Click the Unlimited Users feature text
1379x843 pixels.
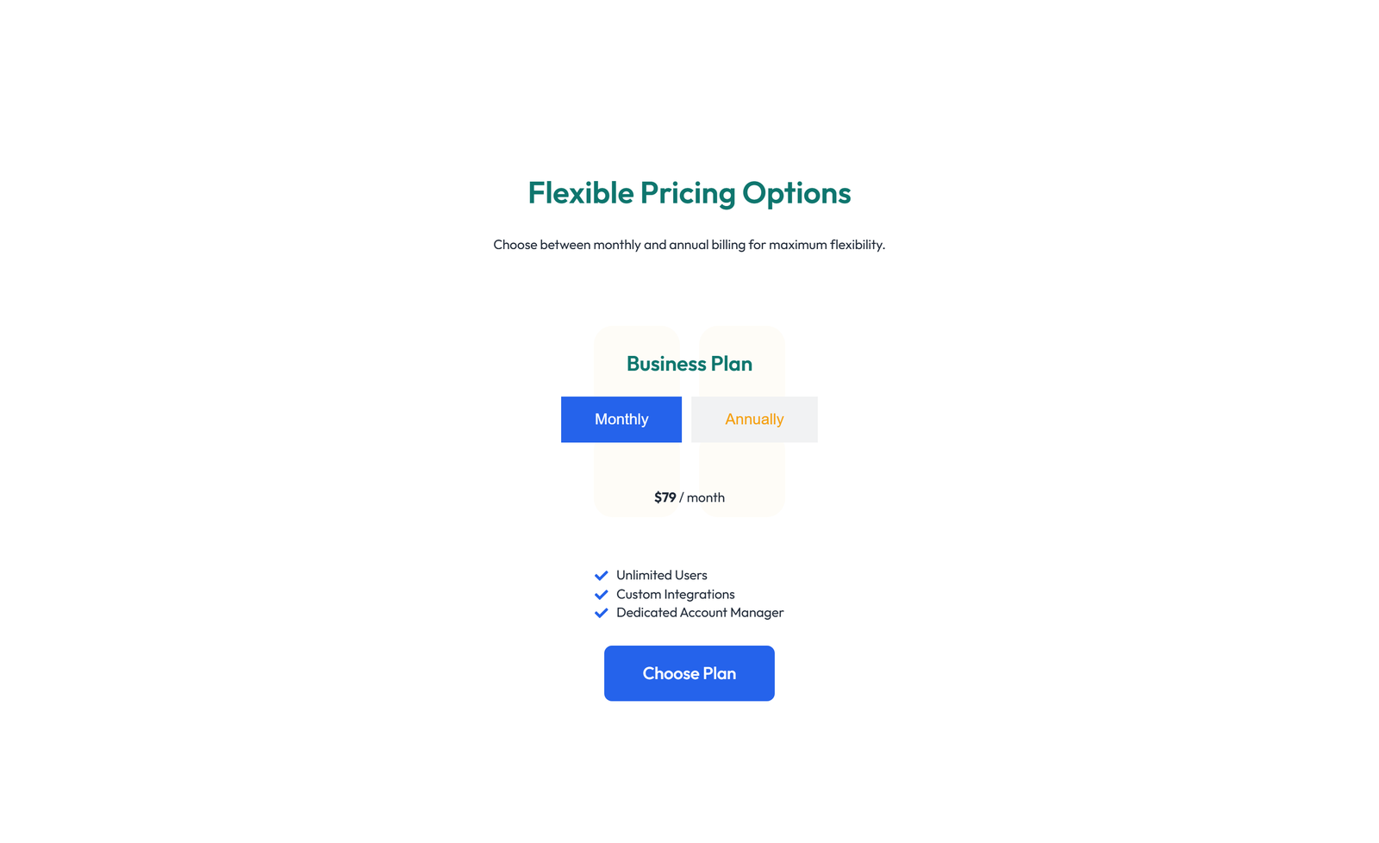pyautogui.click(x=661, y=575)
